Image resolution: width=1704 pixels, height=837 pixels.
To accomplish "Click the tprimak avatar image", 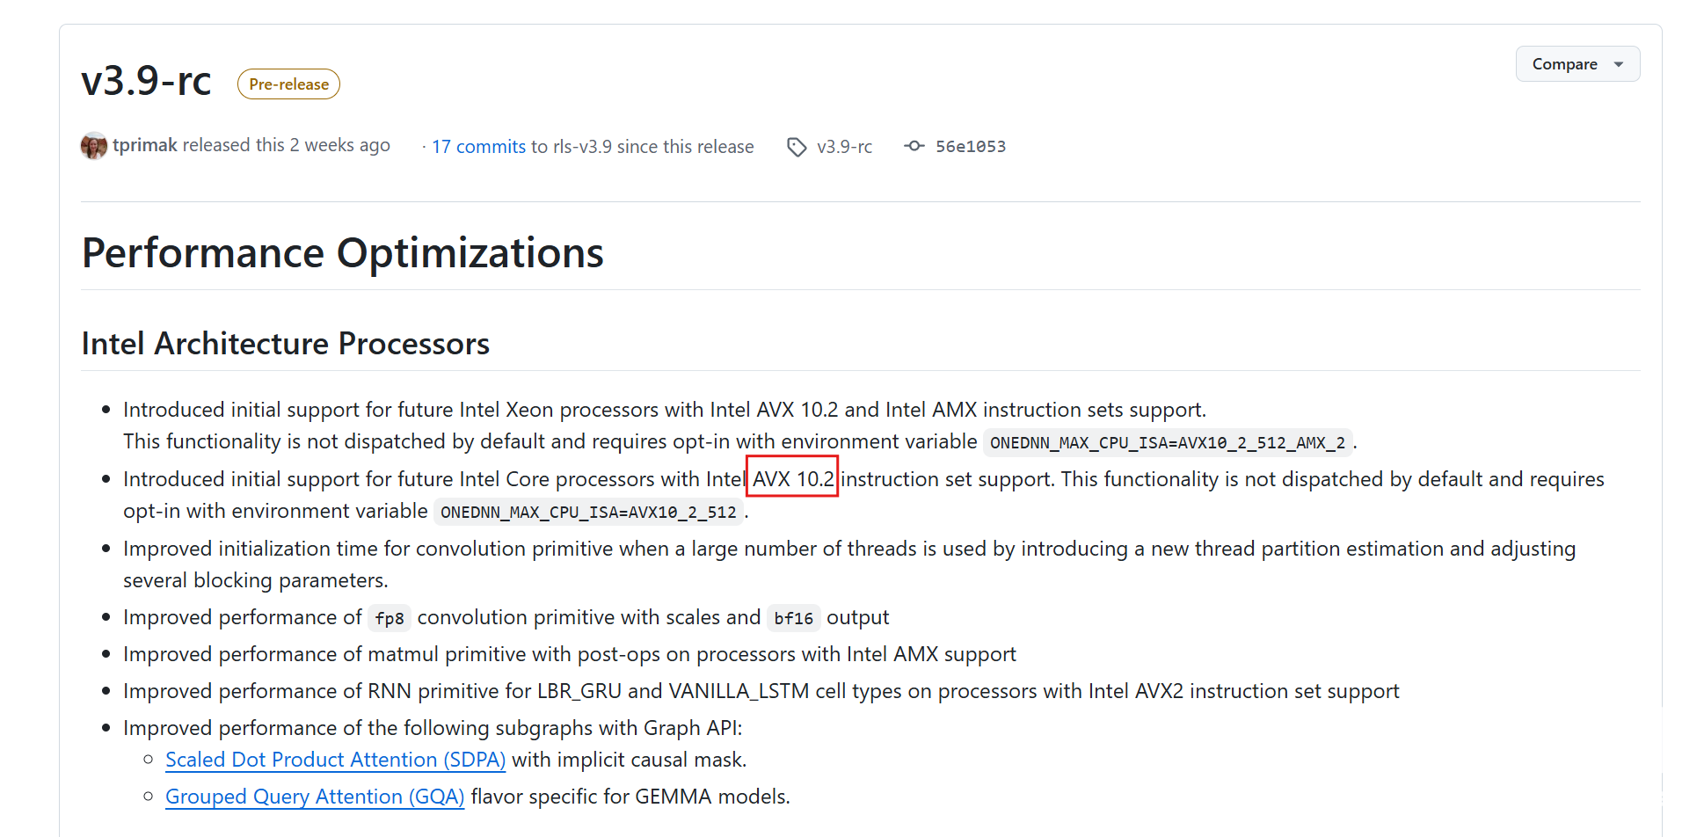I will pyautogui.click(x=94, y=146).
